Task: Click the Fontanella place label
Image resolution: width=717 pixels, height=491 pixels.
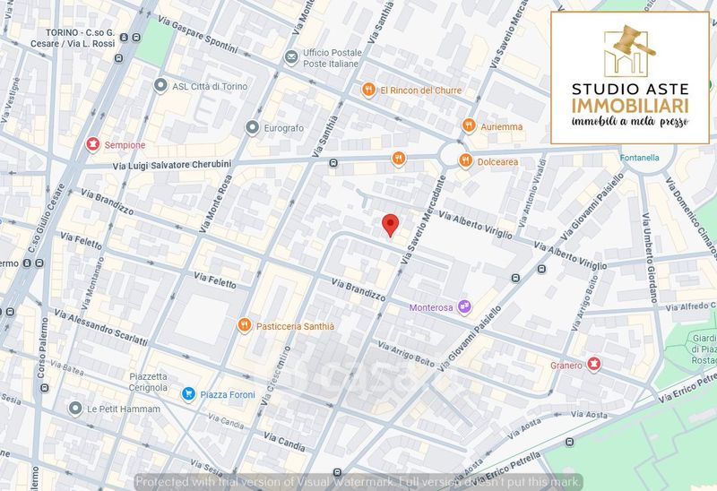Action: click(640, 158)
